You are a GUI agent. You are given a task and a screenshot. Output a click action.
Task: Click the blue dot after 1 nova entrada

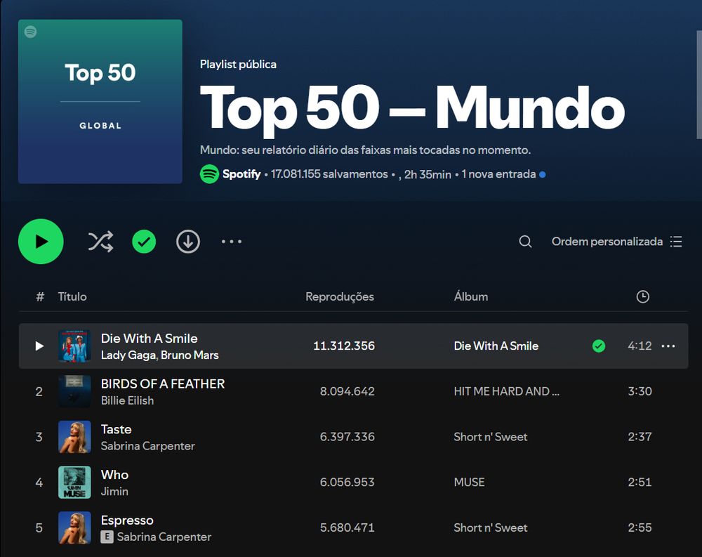(542, 174)
